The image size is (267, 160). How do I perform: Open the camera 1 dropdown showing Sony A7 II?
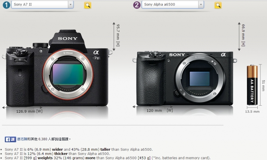click(42, 4)
